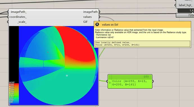Click the GIF output label
194x107 pixels.
[85, 22]
